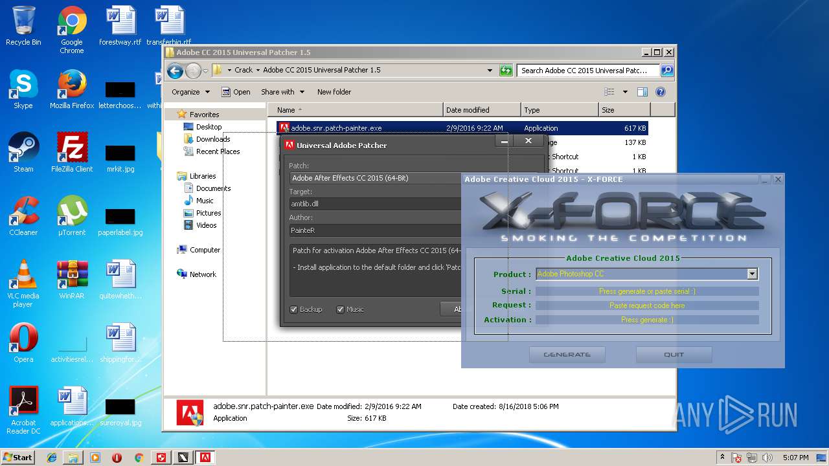Open the view options dropdown arrow
Screen dimensions: 829x466
click(625, 92)
